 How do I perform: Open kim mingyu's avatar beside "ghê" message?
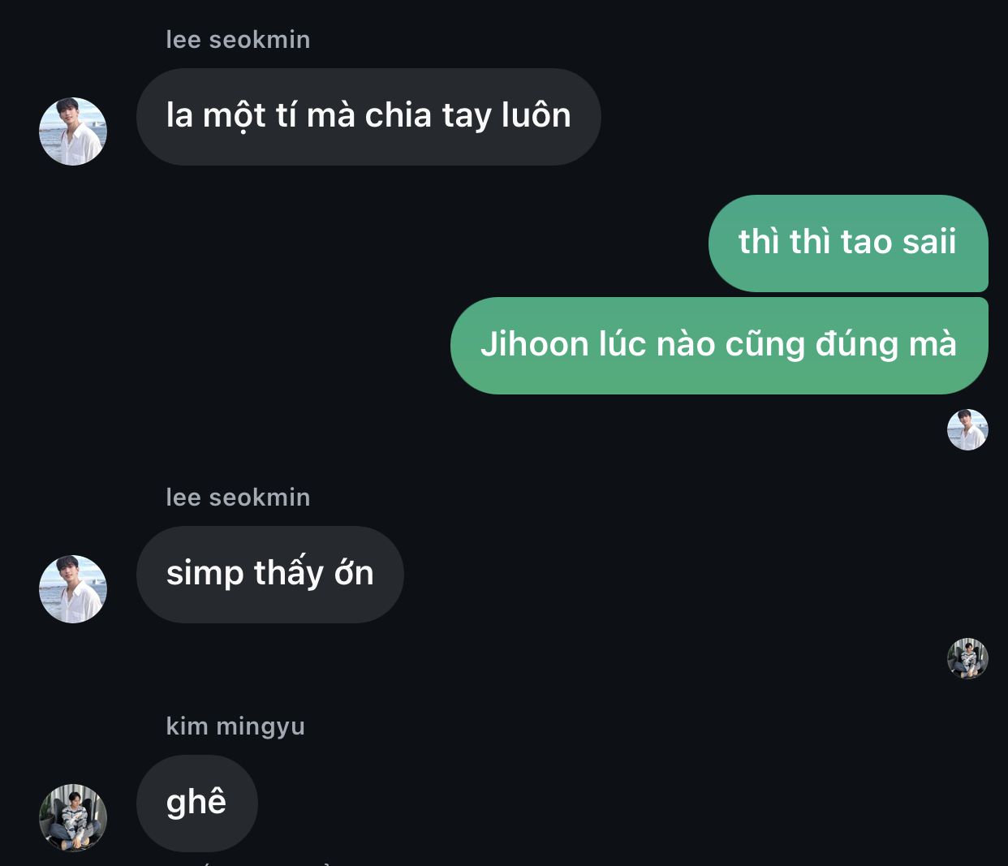[73, 817]
